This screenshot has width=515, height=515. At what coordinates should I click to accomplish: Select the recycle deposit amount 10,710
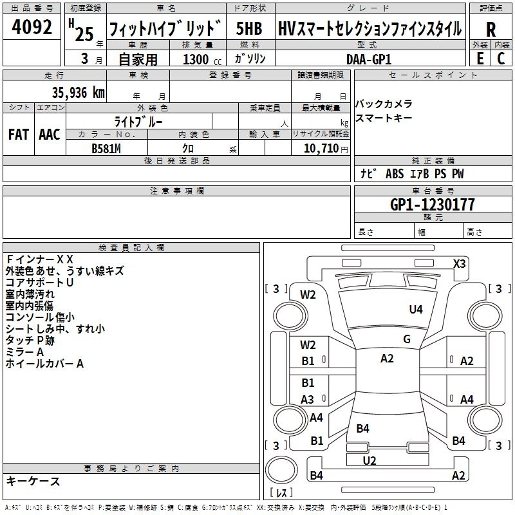pyautogui.click(x=319, y=149)
